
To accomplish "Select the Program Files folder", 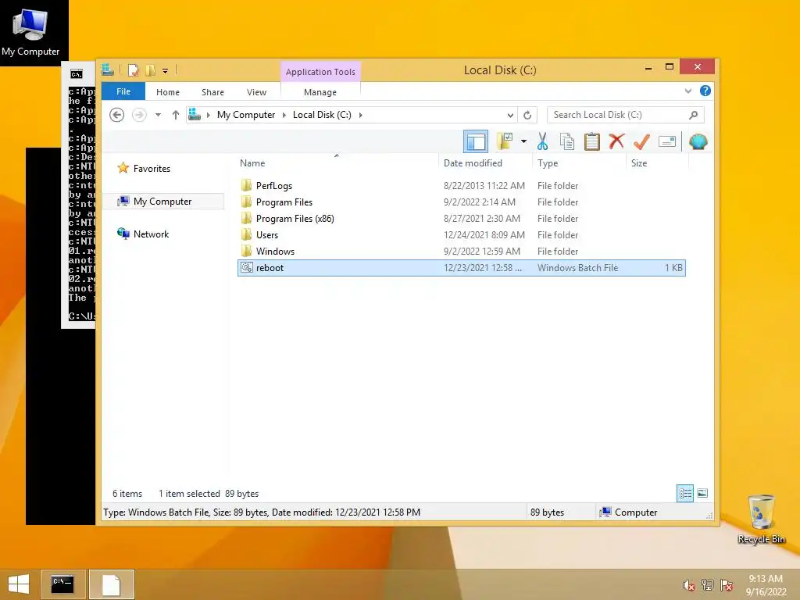I will (462, 202).
